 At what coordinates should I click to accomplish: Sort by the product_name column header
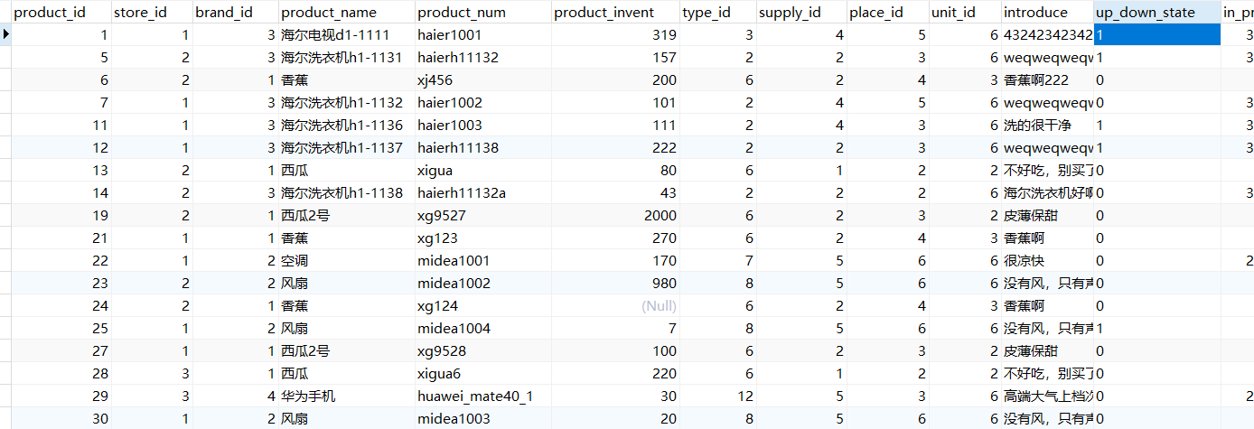point(346,12)
